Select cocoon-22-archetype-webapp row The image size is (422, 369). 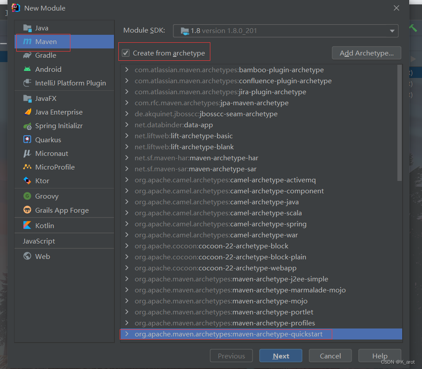point(261,268)
